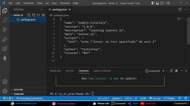Viewport: 190px width, 106px height.
Task: Change the LF end of line sequence
Action: [136, 98]
